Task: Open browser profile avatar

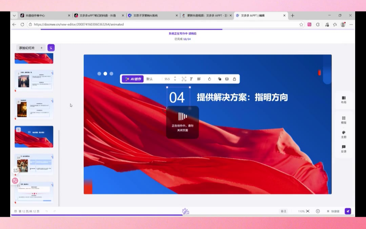Action: tap(343, 24)
